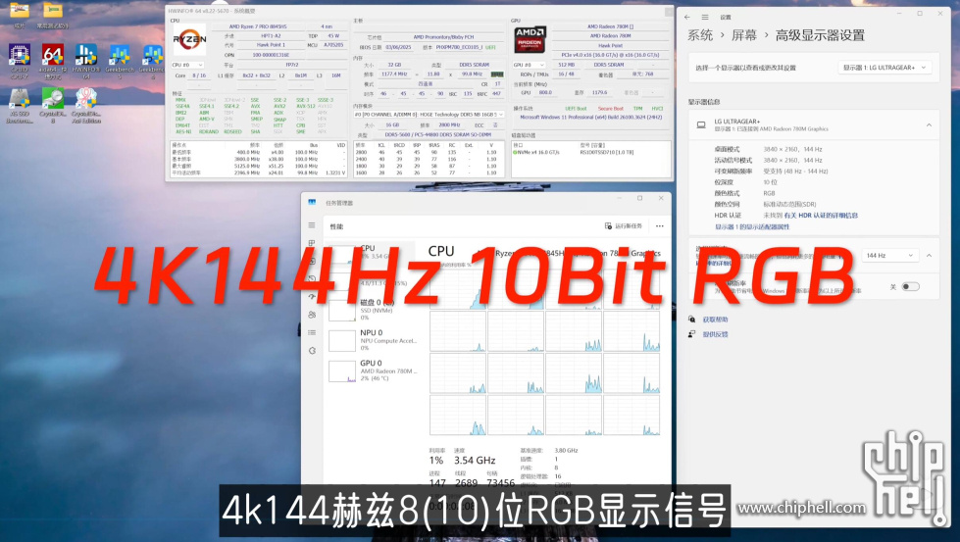Collapse the refresh rate section chevron
This screenshot has width=960, height=542.
[929, 255]
